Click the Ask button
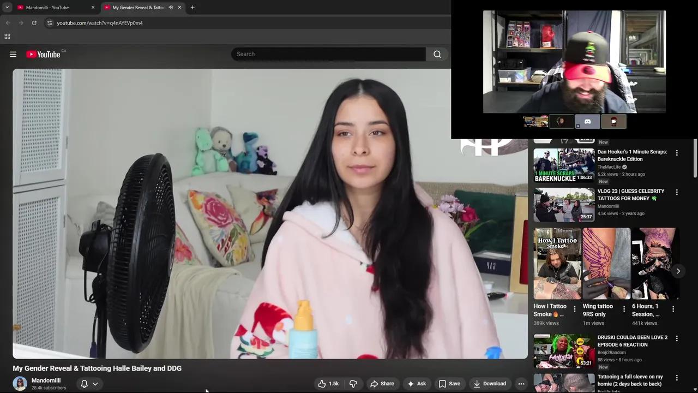This screenshot has height=393, width=698. coord(417,384)
